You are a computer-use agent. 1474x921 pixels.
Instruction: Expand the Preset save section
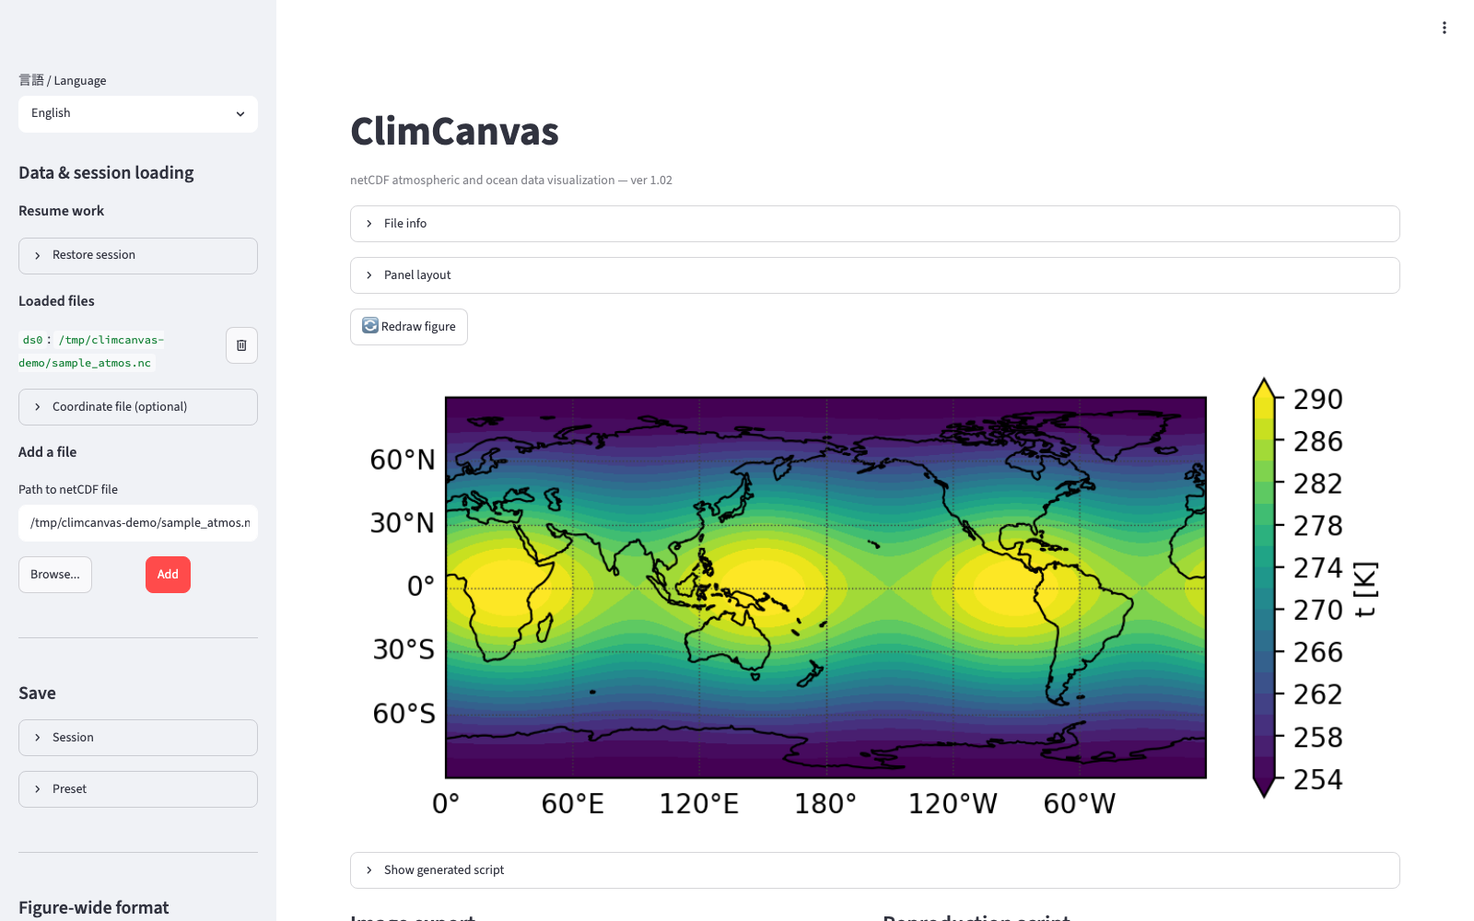(138, 789)
